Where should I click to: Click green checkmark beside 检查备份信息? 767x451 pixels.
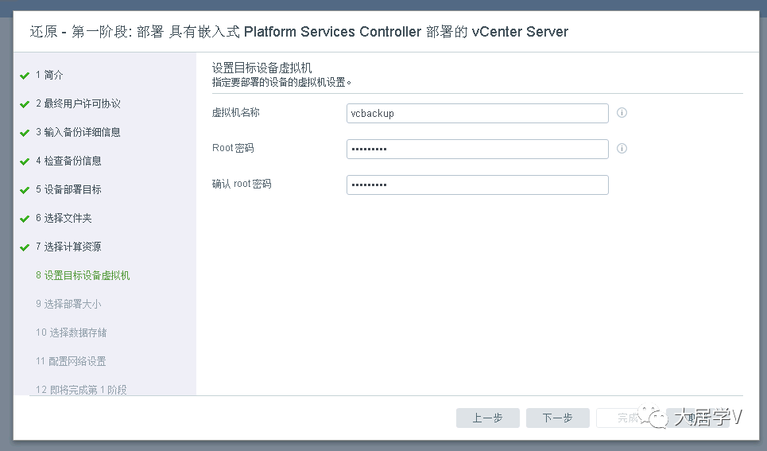click(25, 161)
